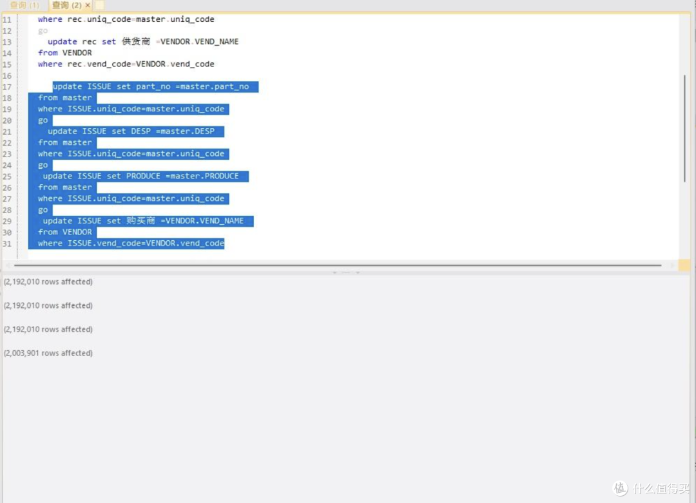
Task: Click 'update ISSUE set PRODUCE' line 25
Action: click(140, 176)
